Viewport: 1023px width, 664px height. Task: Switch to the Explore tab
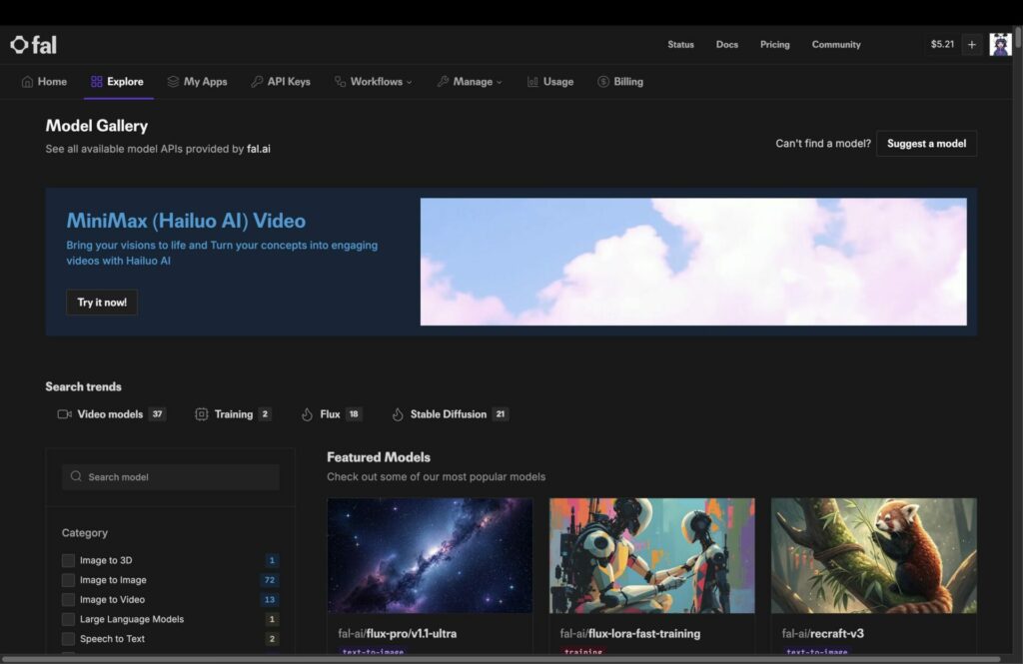point(117,82)
